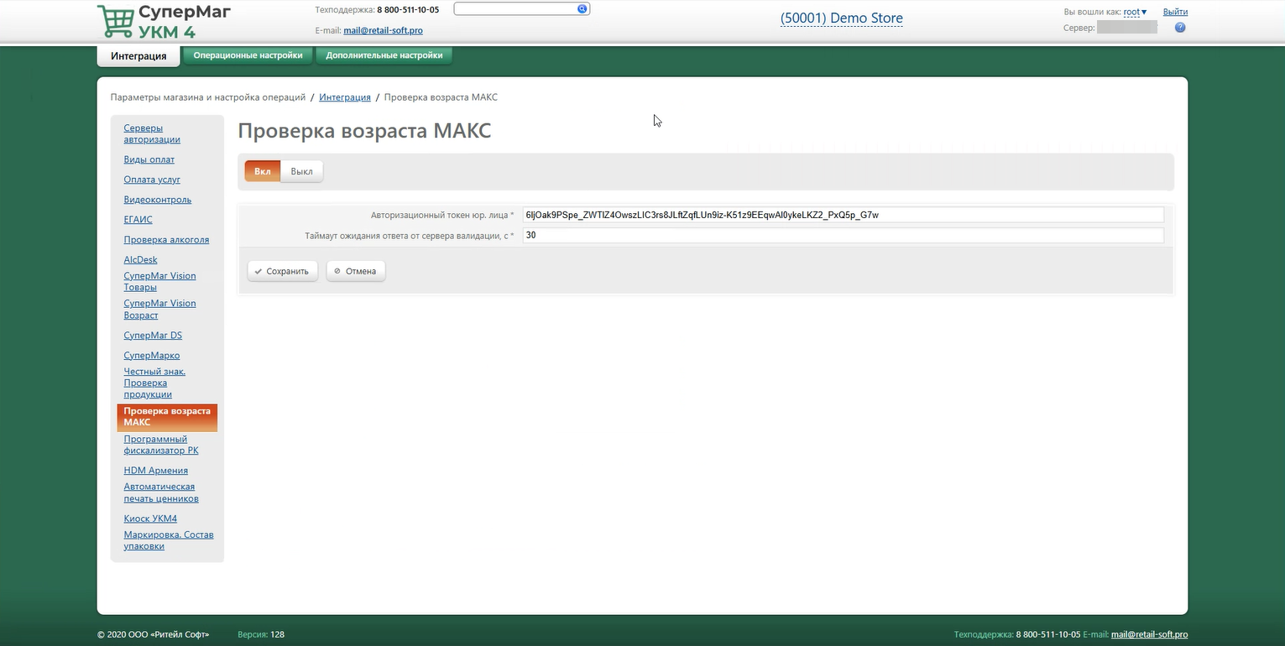Switch age check off with Выкл

point(301,171)
